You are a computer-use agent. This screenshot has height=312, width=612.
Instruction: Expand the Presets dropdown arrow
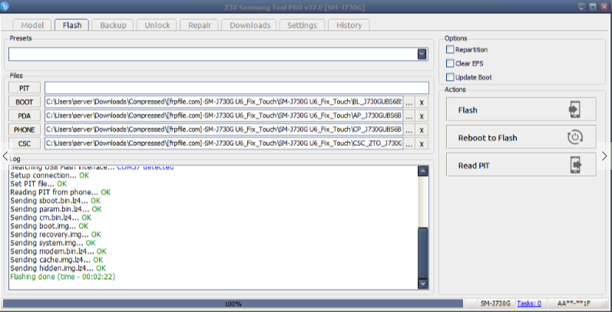422,54
